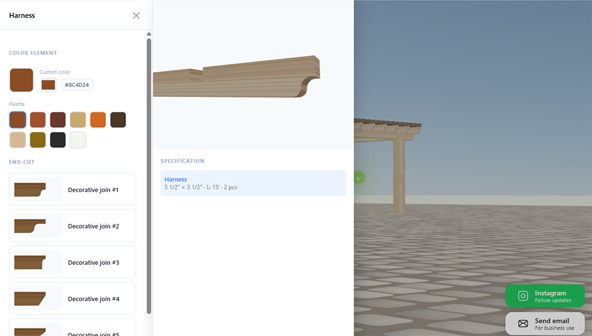592x336 pixels.
Task: Click the Harness panel title
Action: (22, 16)
